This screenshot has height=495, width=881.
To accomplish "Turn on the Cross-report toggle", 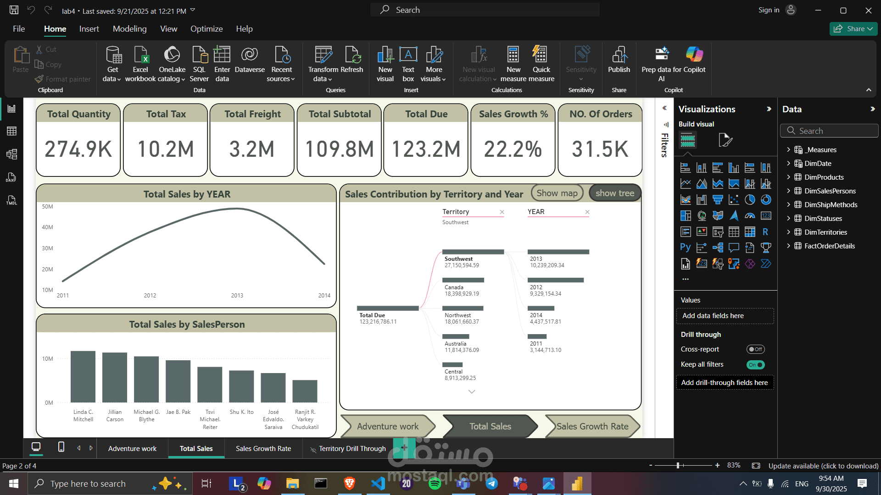I will (755, 349).
